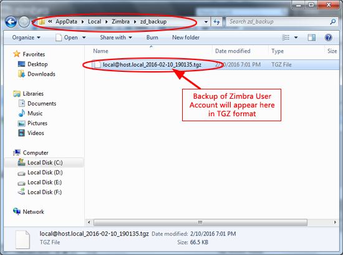Open the address bar history dropdown

pyautogui.click(x=206, y=22)
